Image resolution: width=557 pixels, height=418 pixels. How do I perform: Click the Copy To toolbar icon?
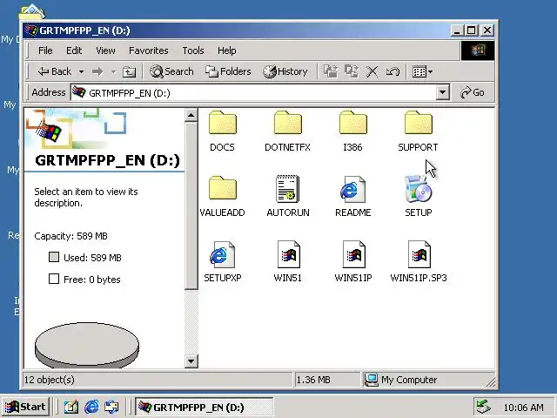point(352,71)
